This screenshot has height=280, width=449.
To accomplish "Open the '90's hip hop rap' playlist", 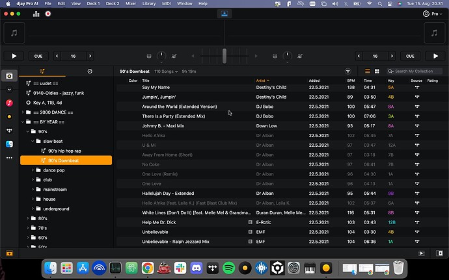I will [x=66, y=151].
